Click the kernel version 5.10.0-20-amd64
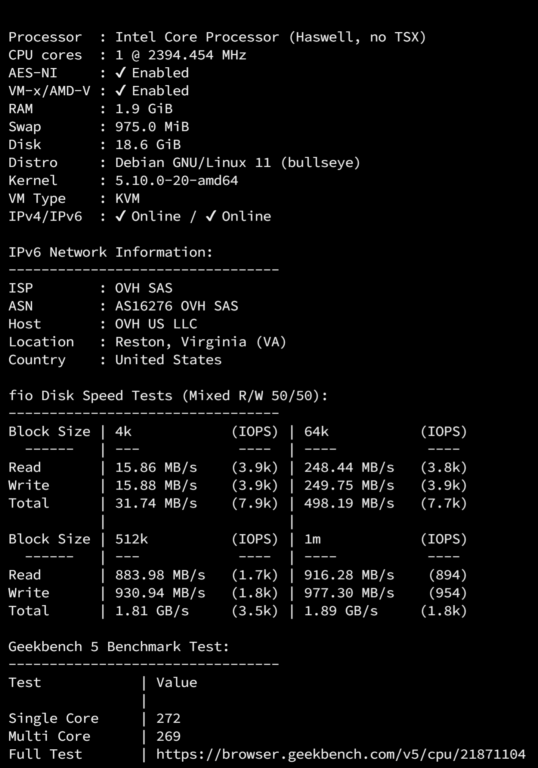 pos(176,181)
